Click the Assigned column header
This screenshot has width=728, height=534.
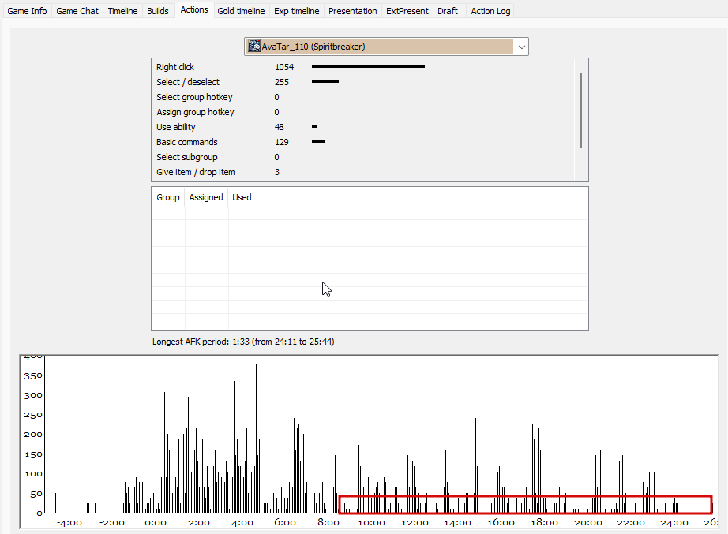click(206, 197)
